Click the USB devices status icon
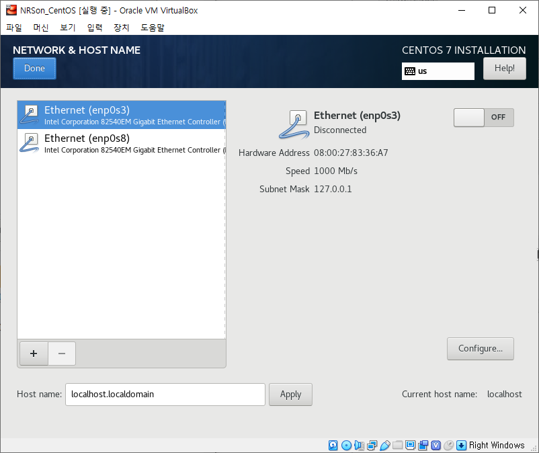539x453 pixels. pos(384,445)
